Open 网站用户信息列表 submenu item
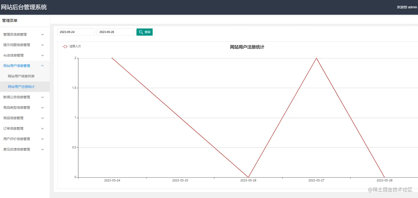418x198 pixels. coord(25,76)
